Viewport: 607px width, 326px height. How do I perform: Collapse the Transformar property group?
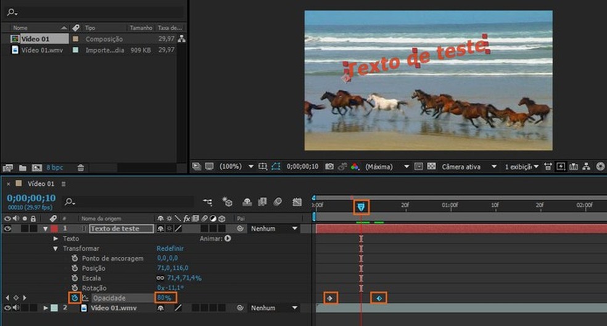pyautogui.click(x=56, y=249)
